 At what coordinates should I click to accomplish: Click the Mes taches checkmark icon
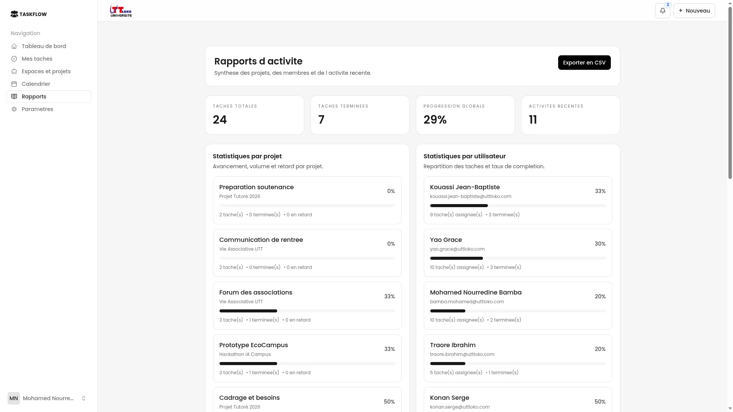click(14, 59)
